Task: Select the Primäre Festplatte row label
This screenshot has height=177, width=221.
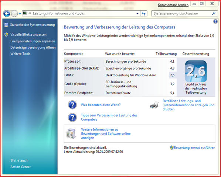Action: tap(78, 93)
